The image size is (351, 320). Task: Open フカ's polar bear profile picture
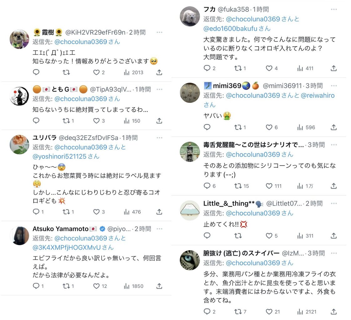tap(190, 16)
